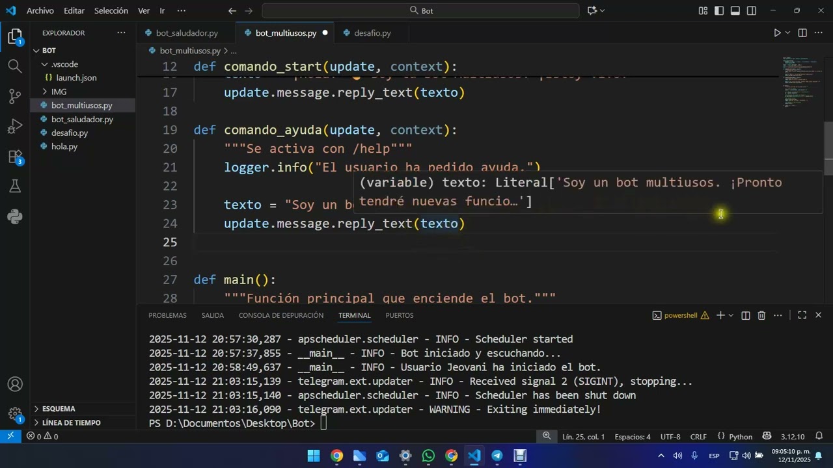Open the Archivo menu
This screenshot has height=468, width=833.
point(40,10)
